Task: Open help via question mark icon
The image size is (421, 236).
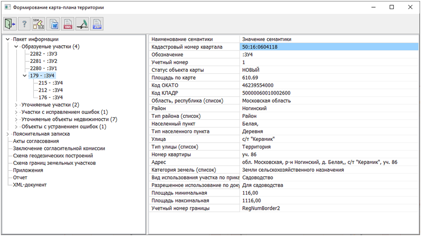Action: tap(24, 23)
